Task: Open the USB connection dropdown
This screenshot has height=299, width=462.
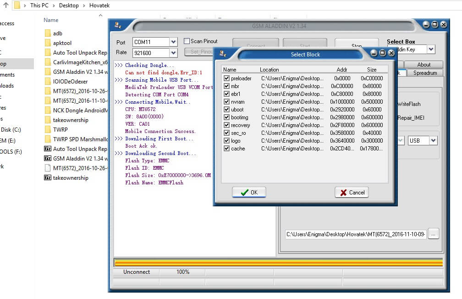Action: pos(434,141)
